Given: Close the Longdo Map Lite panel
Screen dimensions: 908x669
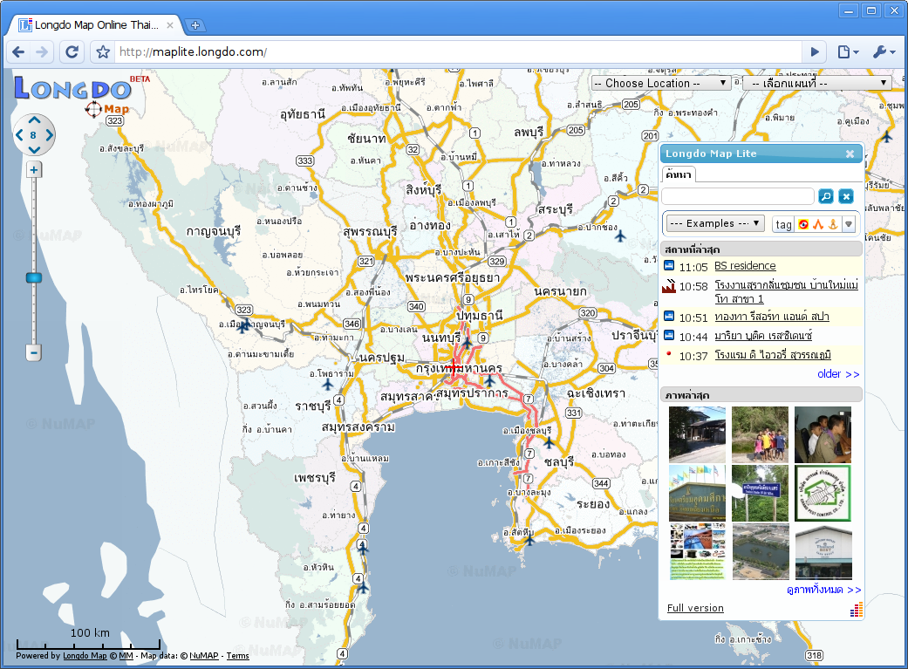Looking at the screenshot, I should point(850,154).
